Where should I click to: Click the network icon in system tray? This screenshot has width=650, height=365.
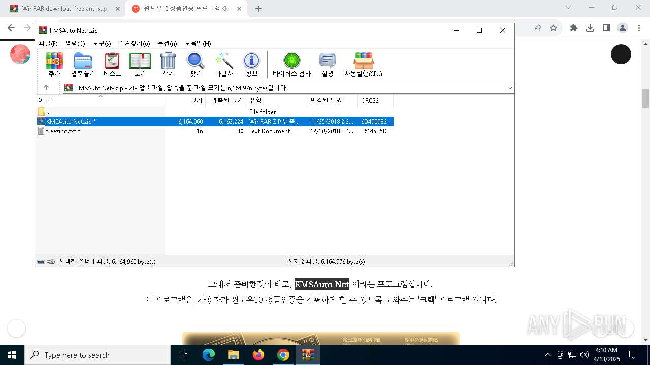(x=572, y=355)
